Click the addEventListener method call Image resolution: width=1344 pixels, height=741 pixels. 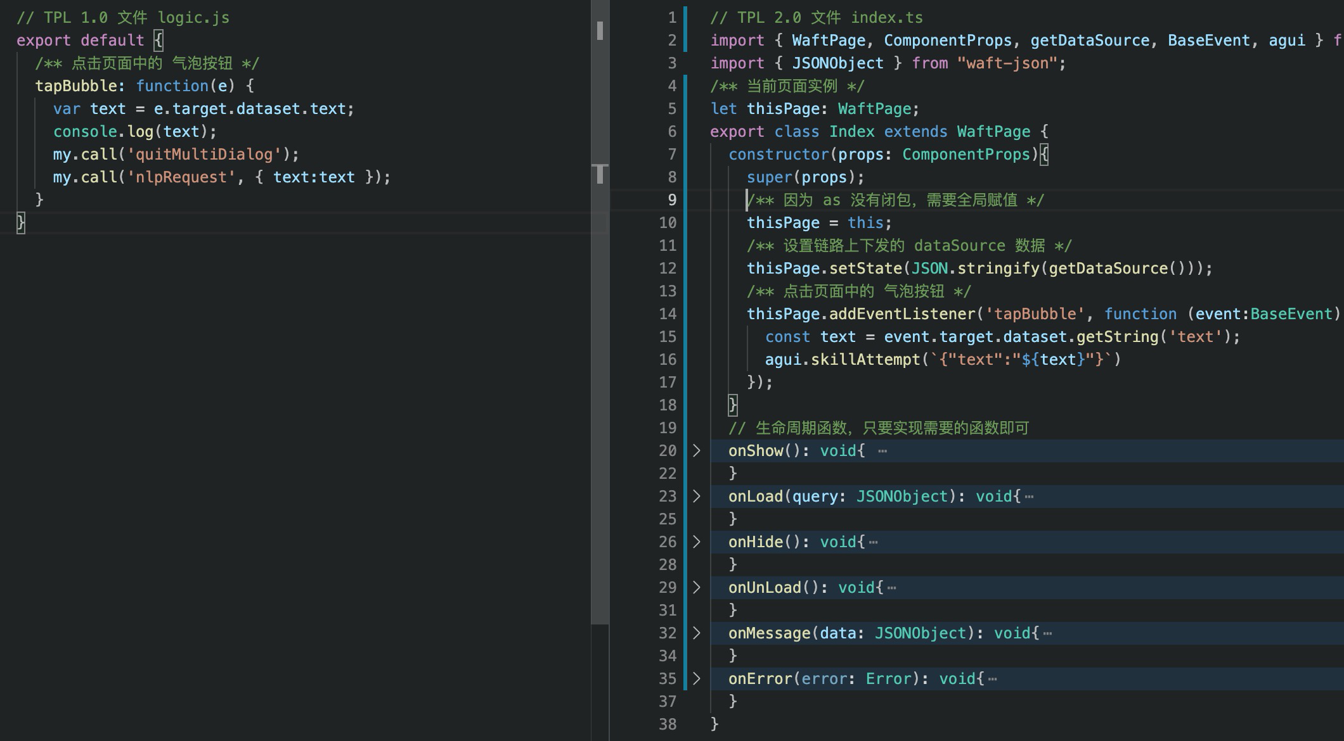point(902,314)
